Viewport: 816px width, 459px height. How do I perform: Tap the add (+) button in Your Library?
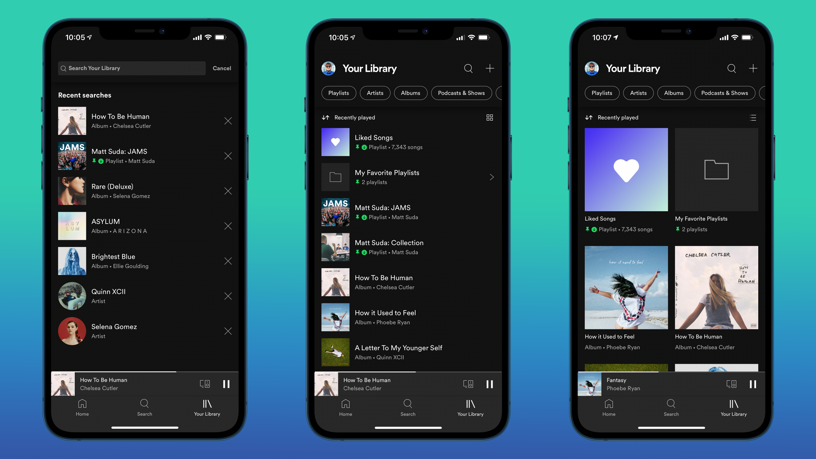point(489,68)
